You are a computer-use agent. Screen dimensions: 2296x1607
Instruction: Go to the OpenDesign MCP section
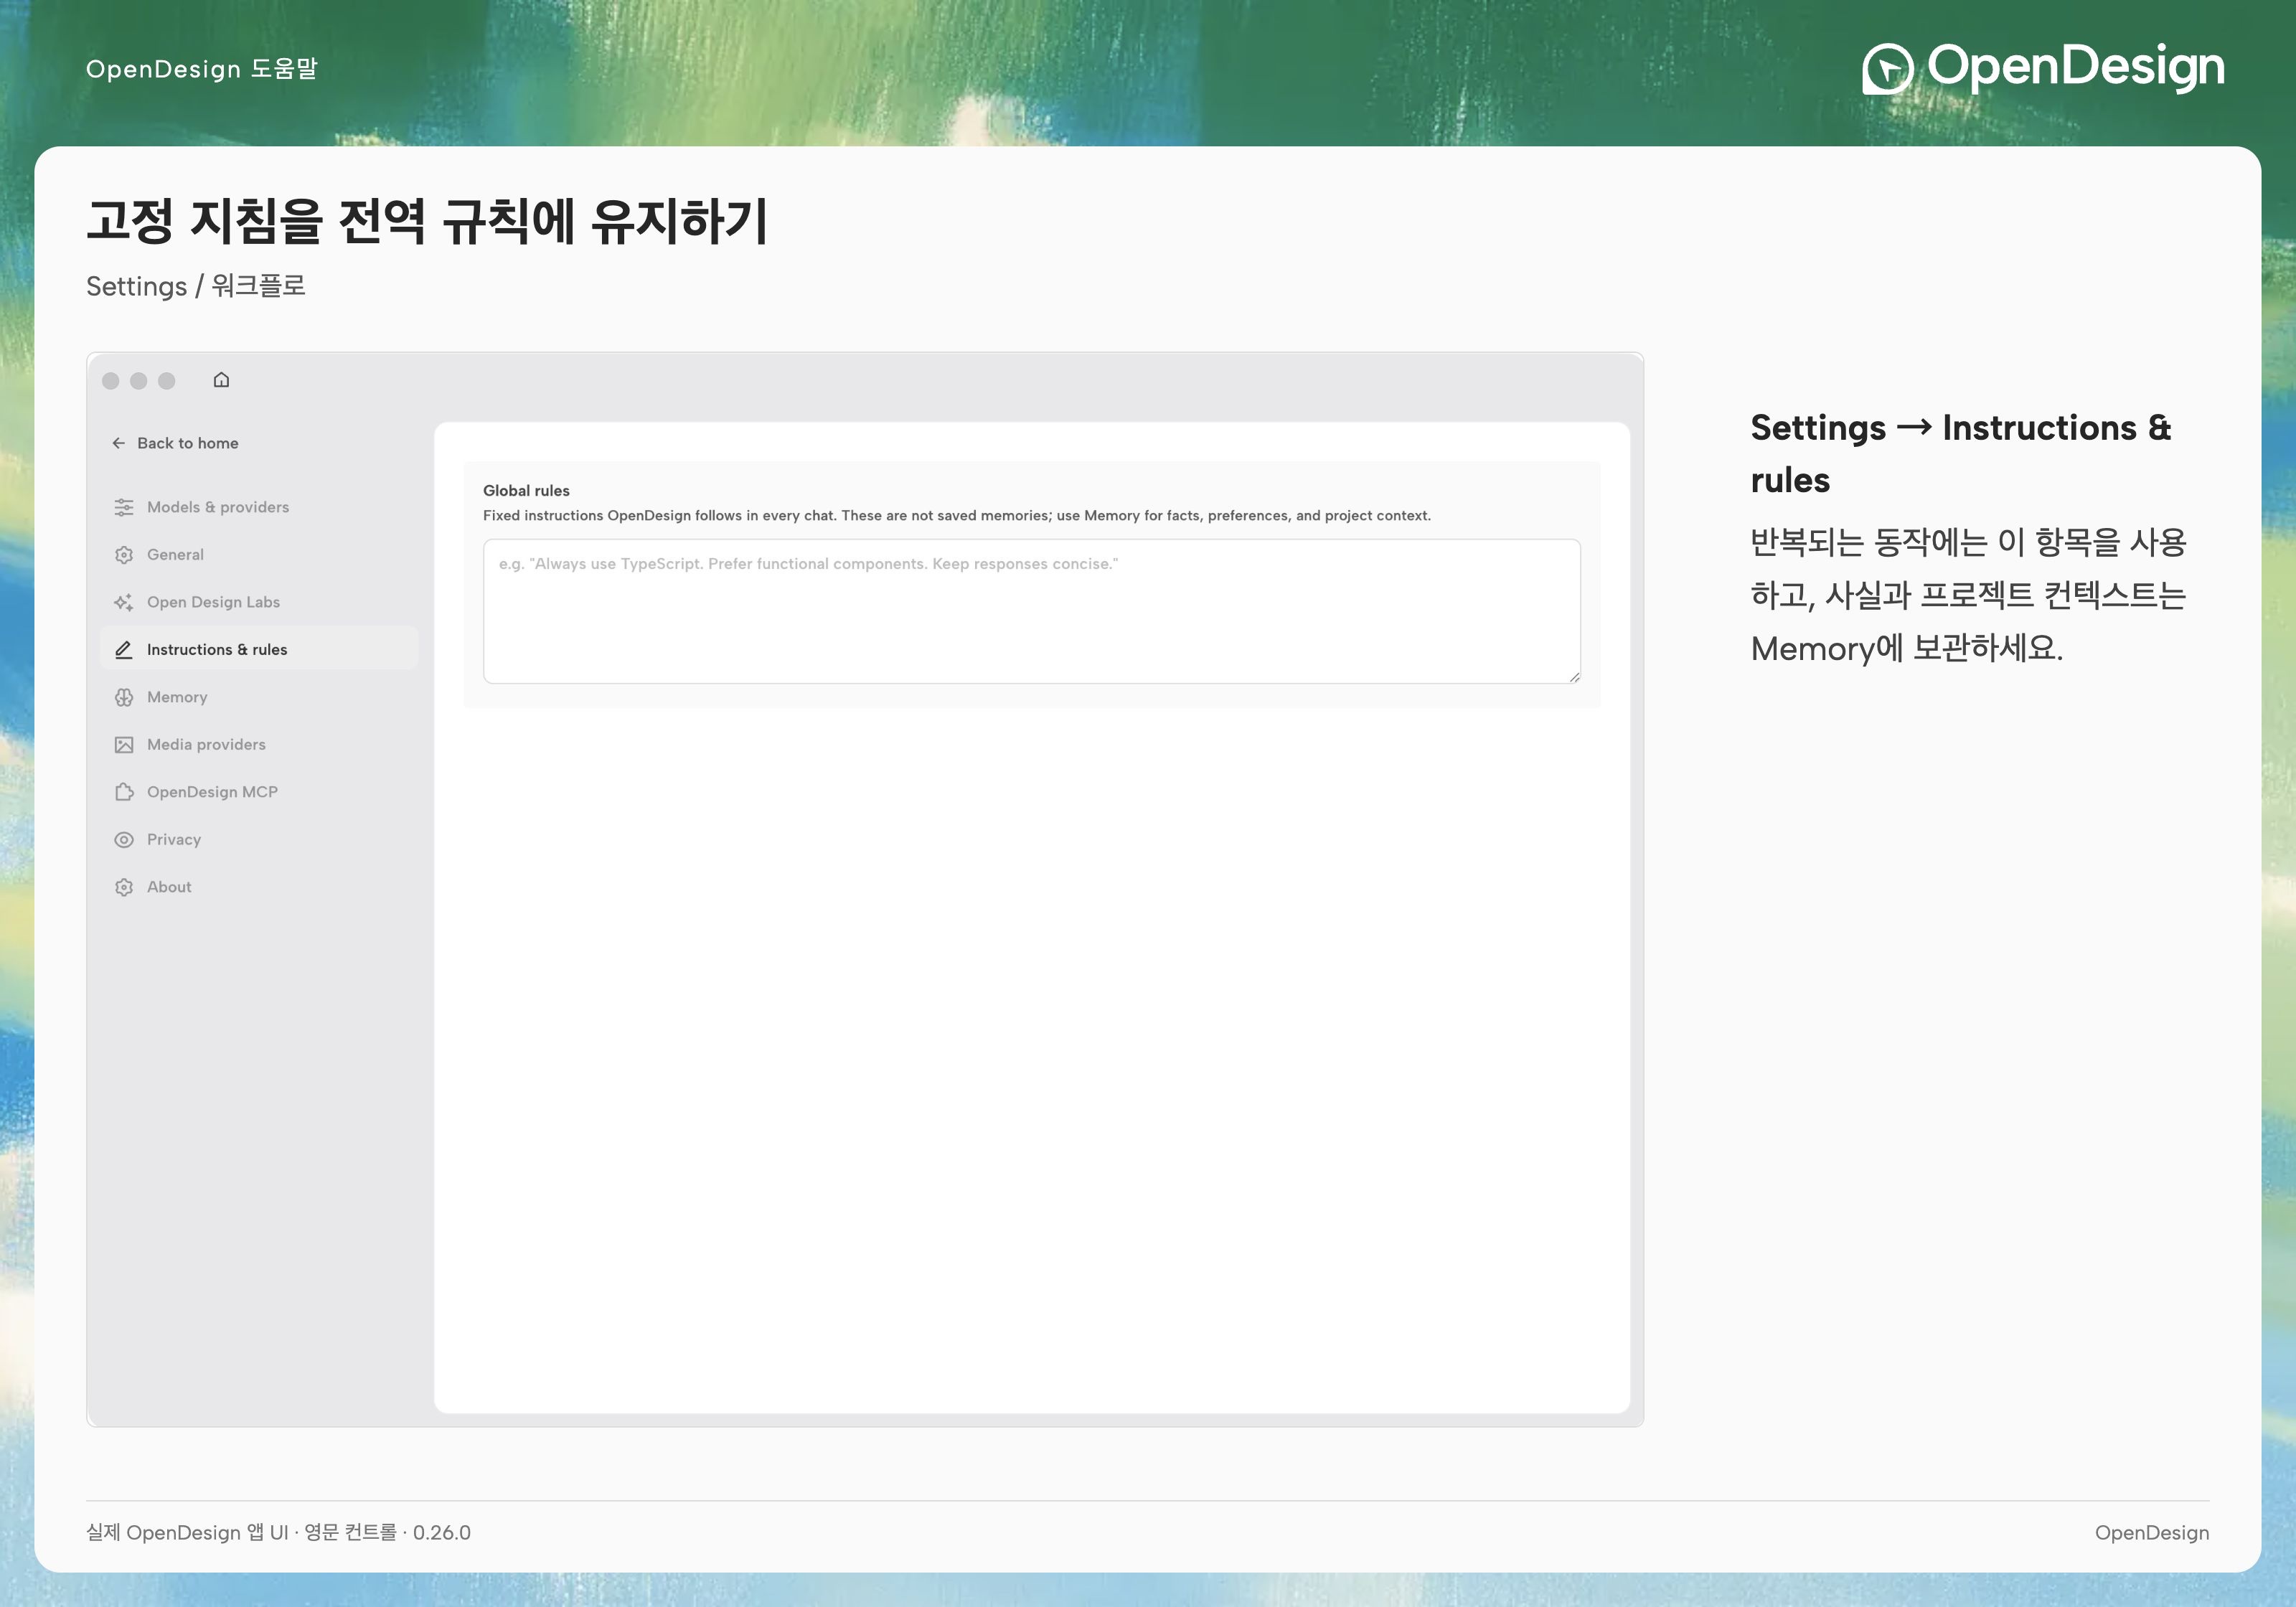tap(258, 792)
